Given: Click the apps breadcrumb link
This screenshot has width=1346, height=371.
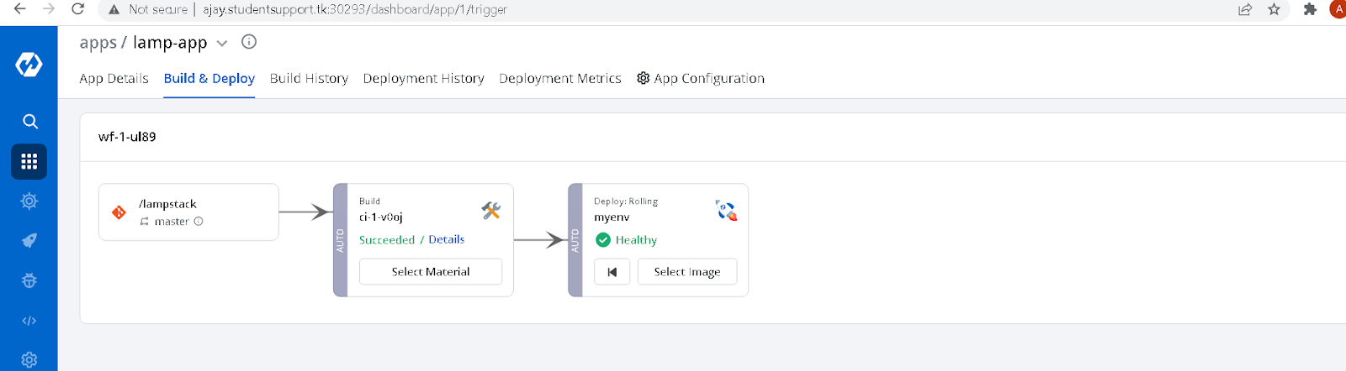Looking at the screenshot, I should (x=98, y=43).
